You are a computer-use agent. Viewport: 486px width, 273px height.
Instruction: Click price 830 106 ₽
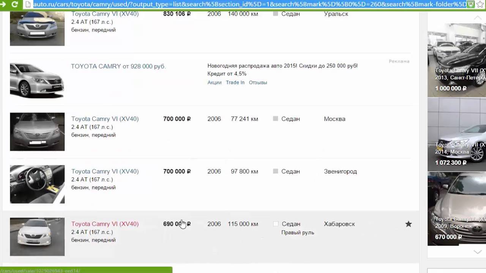(x=177, y=14)
